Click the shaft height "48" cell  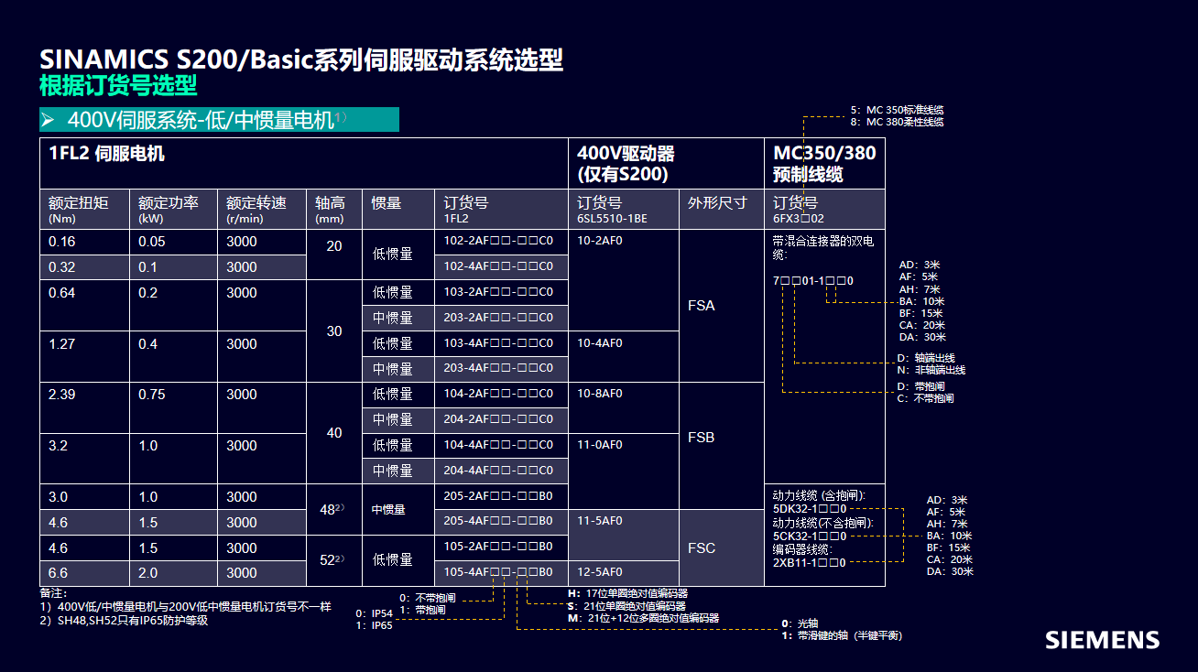point(334,510)
